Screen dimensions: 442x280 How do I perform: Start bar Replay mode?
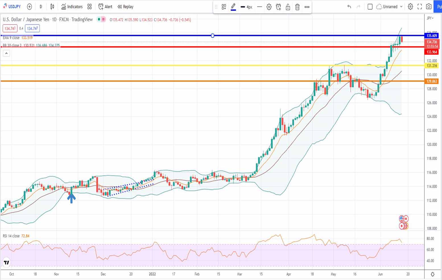click(x=125, y=7)
